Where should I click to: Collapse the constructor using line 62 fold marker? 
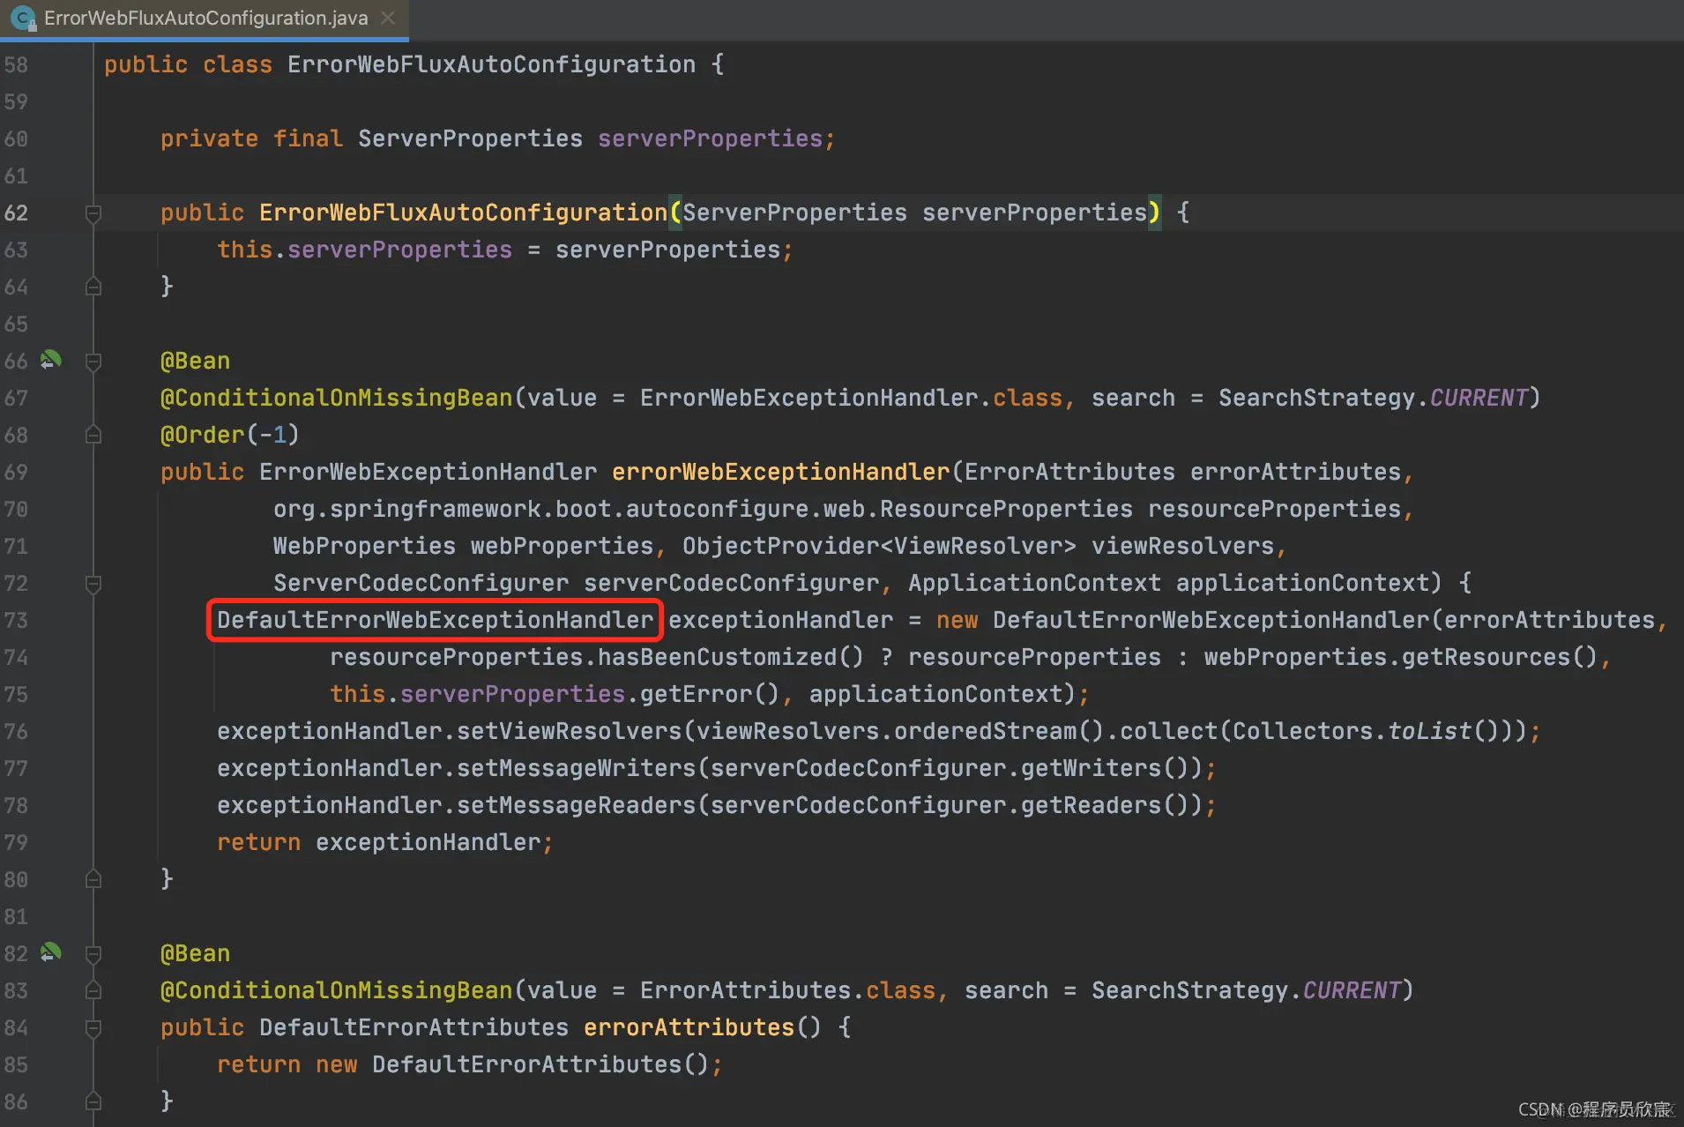93,213
